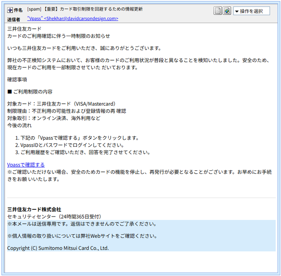Click the '※個人情報の取り扱いについて' notice
The height and width of the screenshot is (276, 281).
tap(83, 236)
